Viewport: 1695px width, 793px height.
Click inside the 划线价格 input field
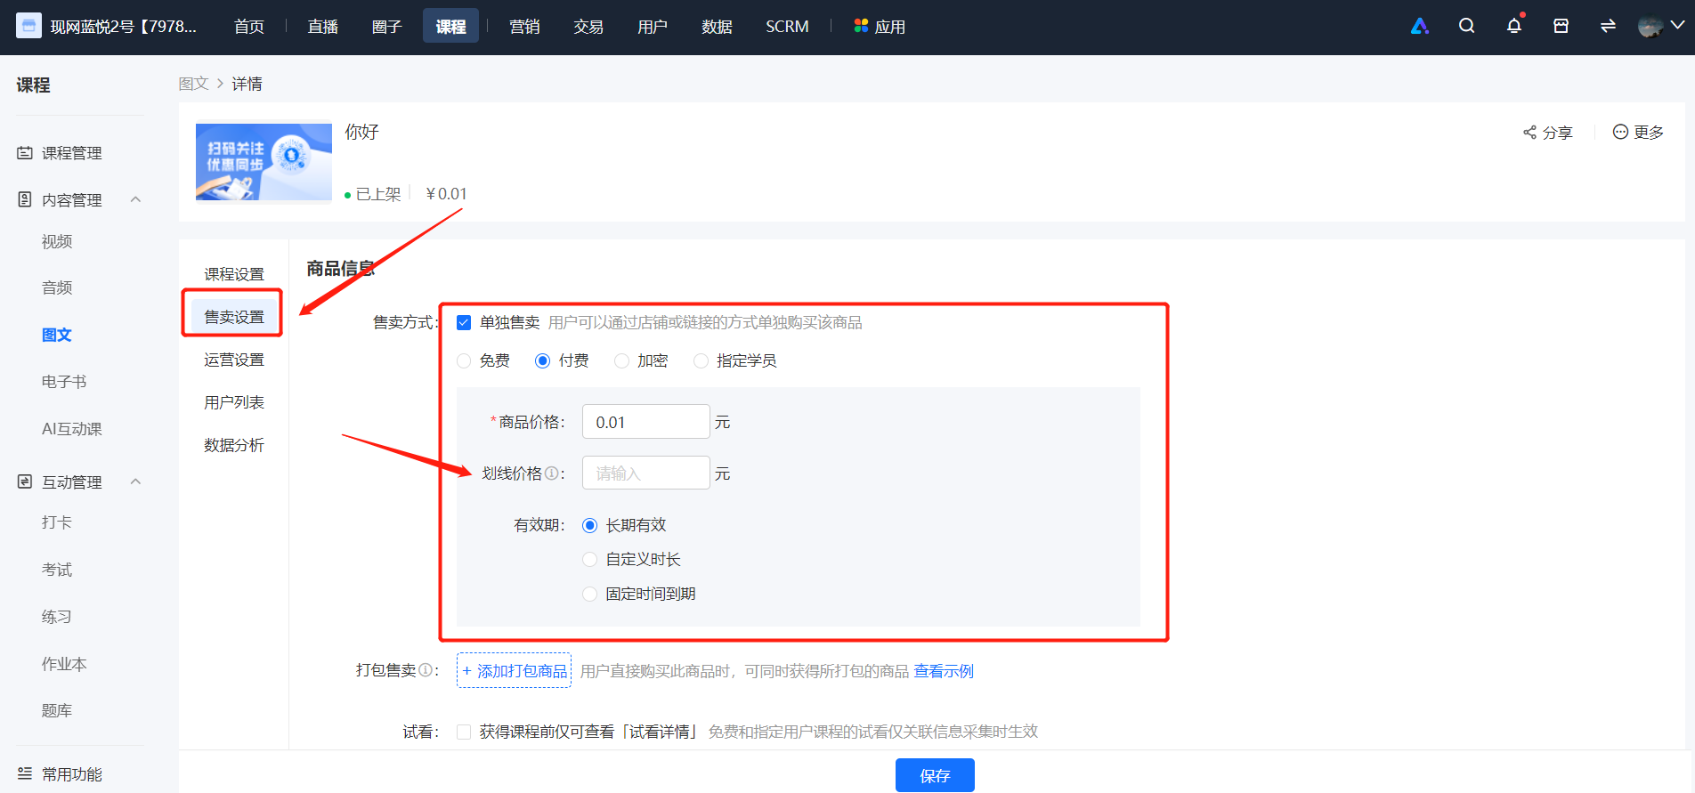pyautogui.click(x=645, y=473)
